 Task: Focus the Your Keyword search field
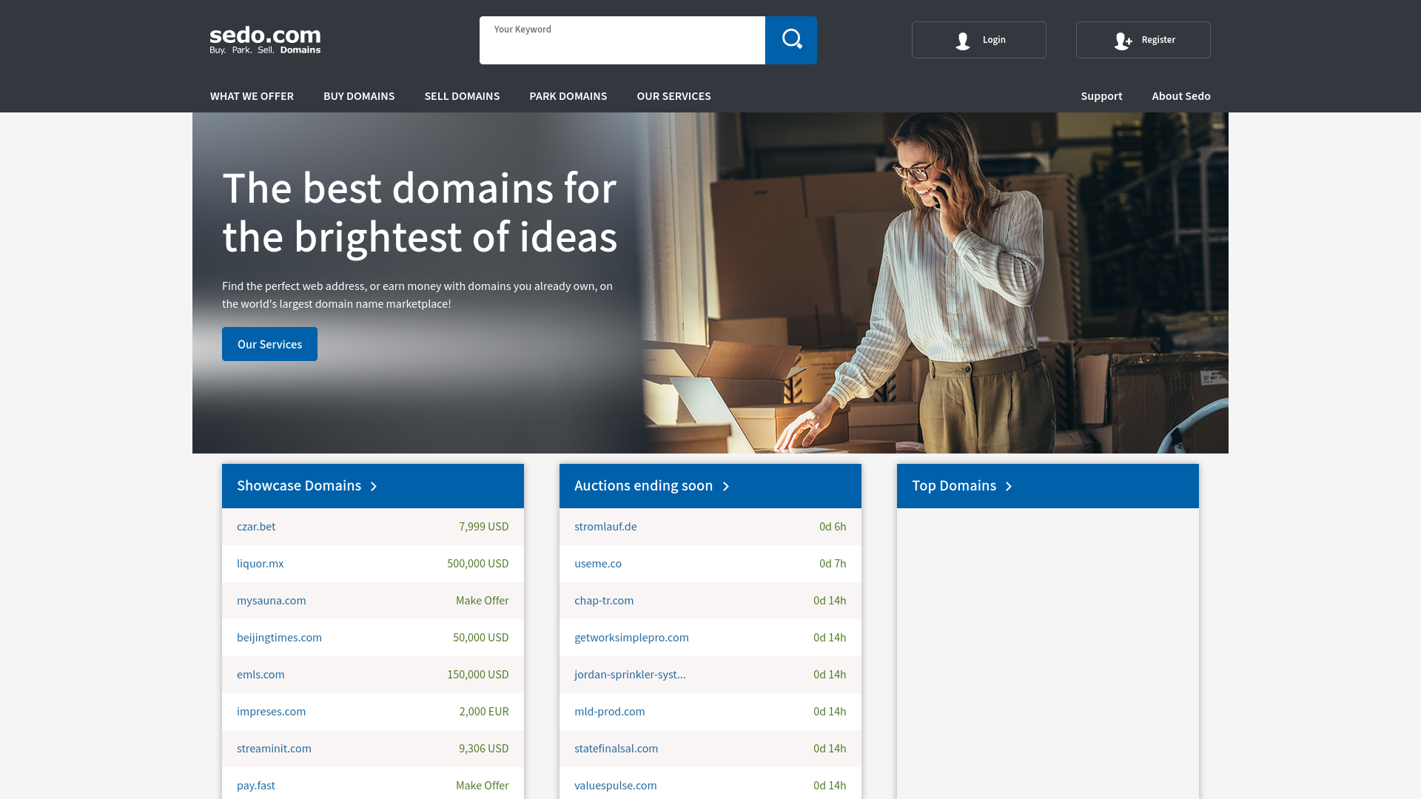coord(622,40)
